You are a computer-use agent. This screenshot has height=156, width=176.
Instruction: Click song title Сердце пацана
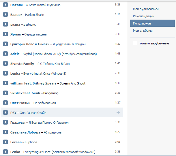(35, 34)
